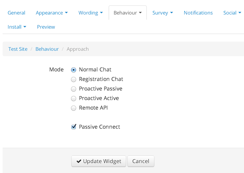Viewport: 244px width, 173px height.
Task: Switch to the Notifications tab
Action: pos(198,13)
